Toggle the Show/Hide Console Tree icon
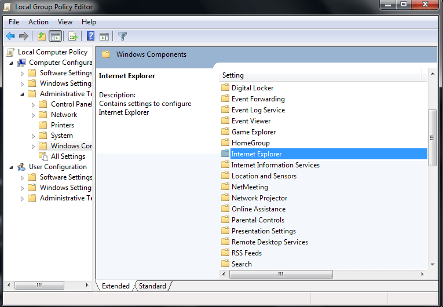 point(56,36)
